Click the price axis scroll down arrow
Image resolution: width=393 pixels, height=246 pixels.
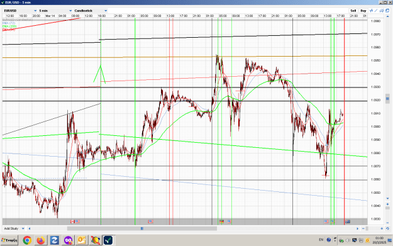[387, 199]
